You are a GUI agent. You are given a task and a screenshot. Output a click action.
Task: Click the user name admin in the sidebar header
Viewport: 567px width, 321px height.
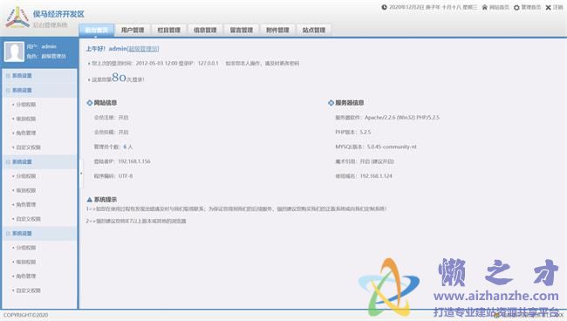point(49,46)
